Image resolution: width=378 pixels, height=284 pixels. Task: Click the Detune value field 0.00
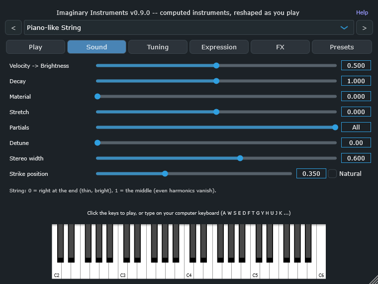[x=356, y=142]
